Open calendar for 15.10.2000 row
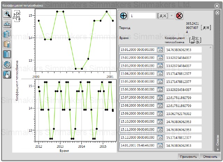The image size is (223, 162). pyautogui.click(x=160, y=122)
